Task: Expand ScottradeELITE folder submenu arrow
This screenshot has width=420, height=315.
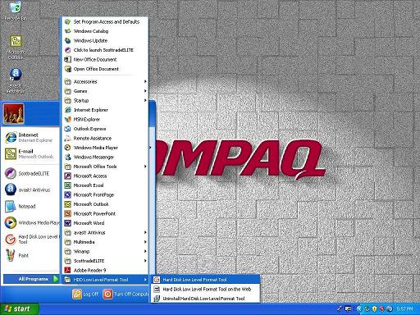Action: point(145,261)
